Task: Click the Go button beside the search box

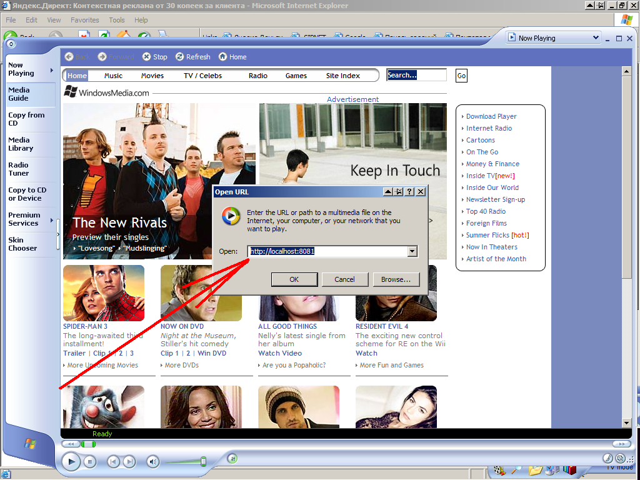Action: pos(461,76)
